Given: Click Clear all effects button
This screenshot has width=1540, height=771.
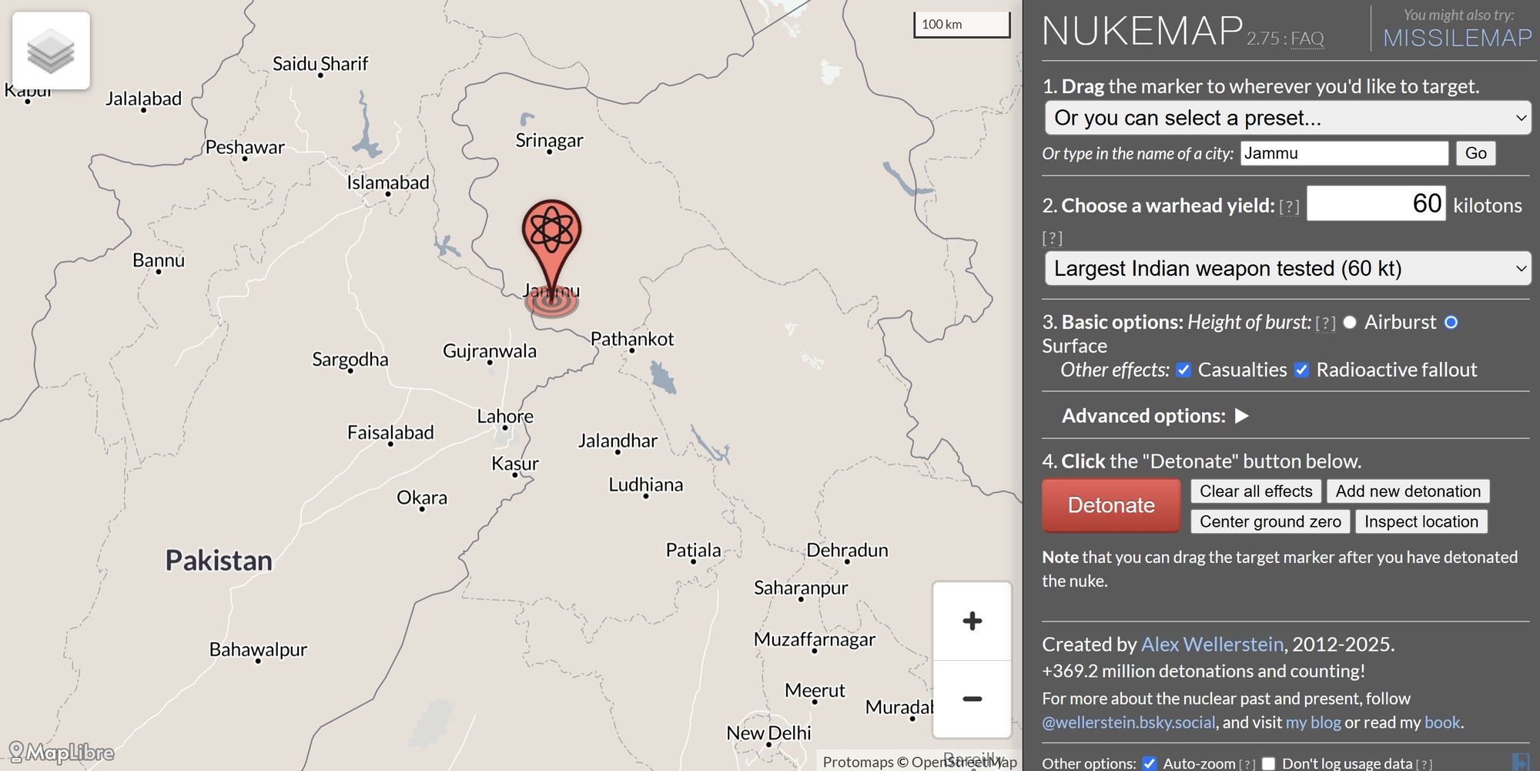Looking at the screenshot, I should pyautogui.click(x=1256, y=491).
